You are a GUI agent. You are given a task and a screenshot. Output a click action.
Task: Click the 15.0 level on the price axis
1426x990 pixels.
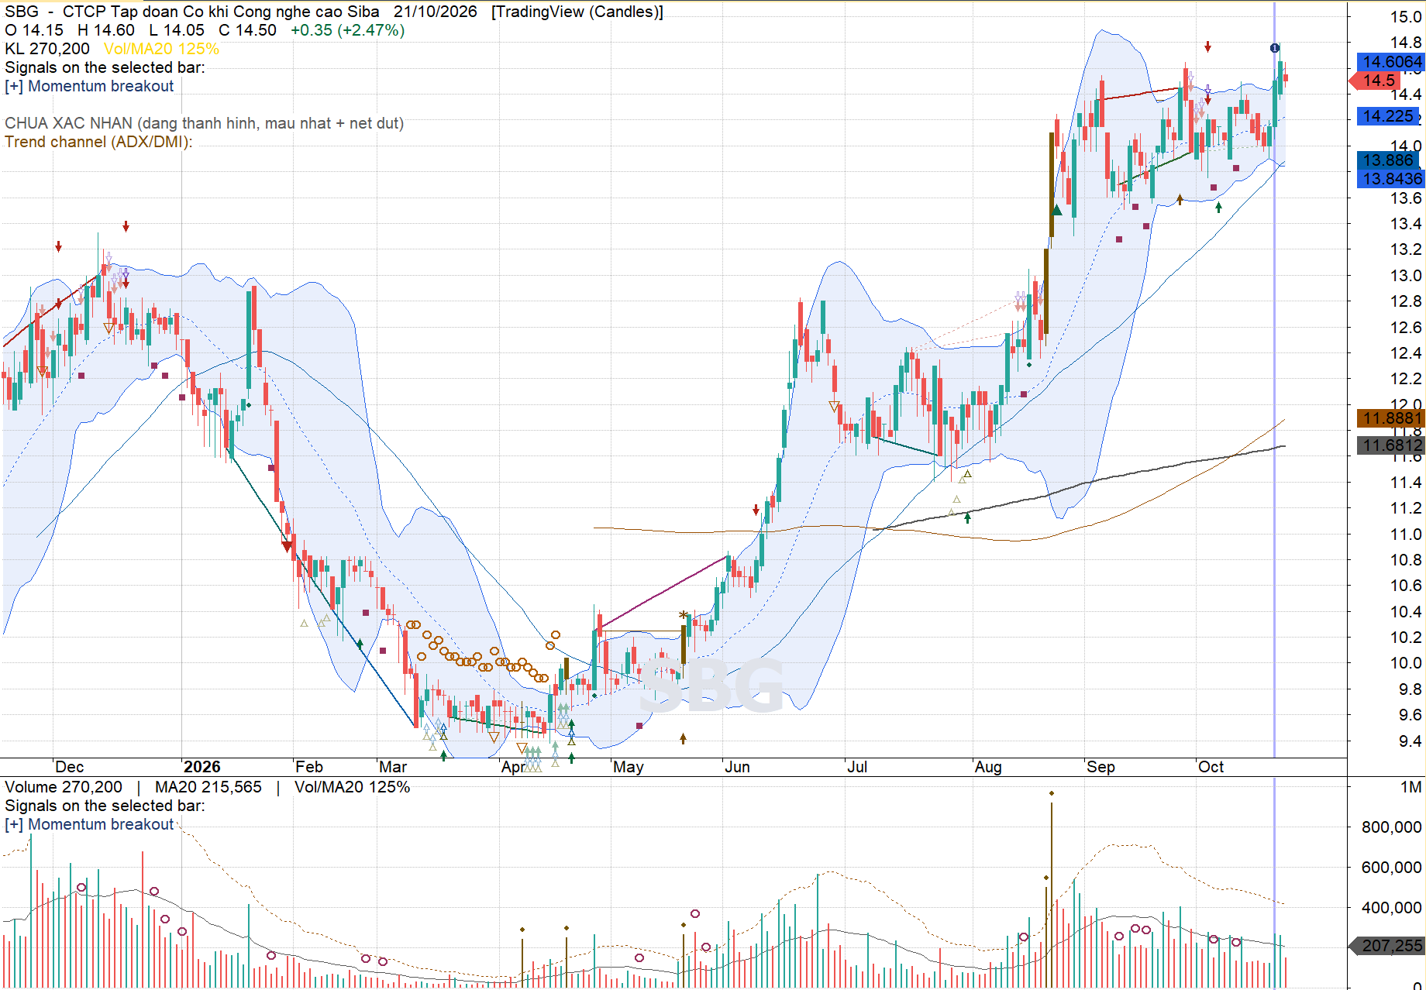[x=1405, y=16]
